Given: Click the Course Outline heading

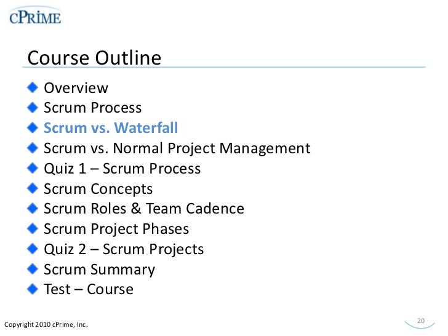Looking at the screenshot, I should tap(94, 58).
